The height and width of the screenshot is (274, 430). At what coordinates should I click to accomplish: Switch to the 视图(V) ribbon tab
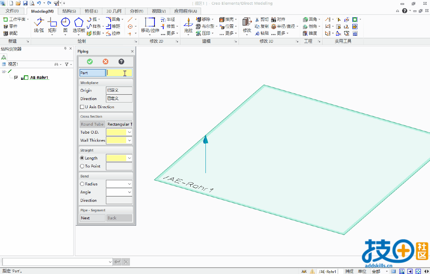(x=159, y=11)
